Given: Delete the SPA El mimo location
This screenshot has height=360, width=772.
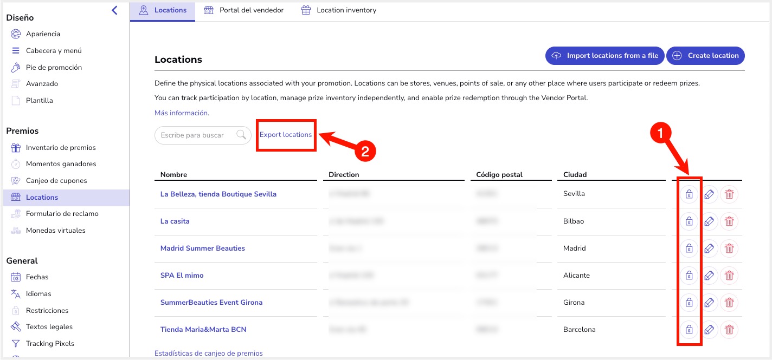Looking at the screenshot, I should 729,275.
